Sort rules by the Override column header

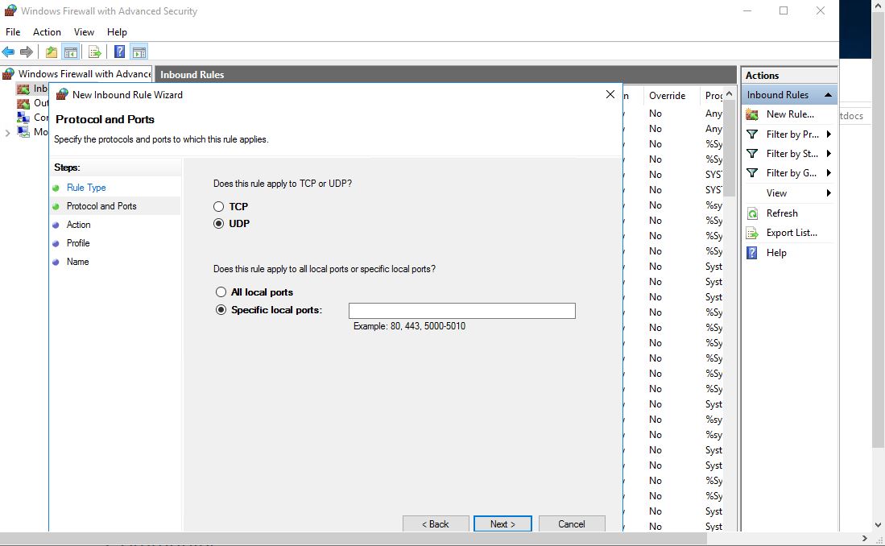(667, 96)
